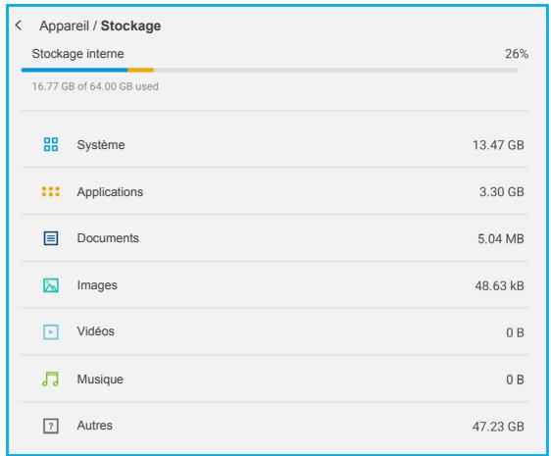Open the Vidéos storage entry
This screenshot has width=551, height=456.
coord(275,331)
